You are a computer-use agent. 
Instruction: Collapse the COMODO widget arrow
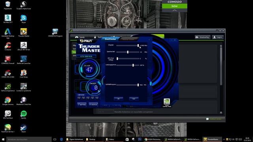tap(175, 10)
